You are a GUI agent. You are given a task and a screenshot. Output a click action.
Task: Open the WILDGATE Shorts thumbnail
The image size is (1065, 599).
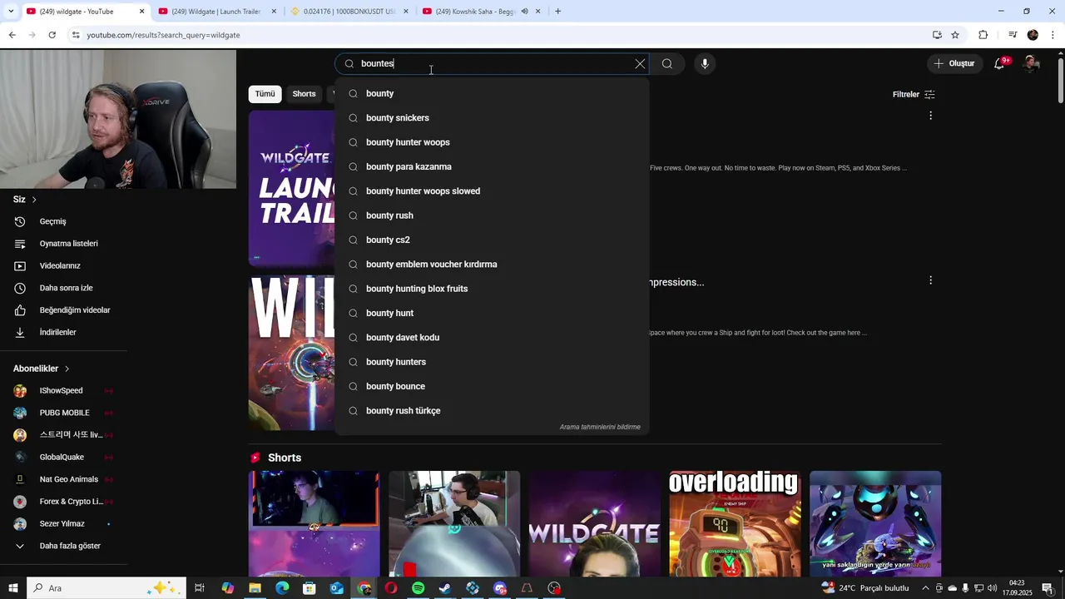click(x=594, y=523)
